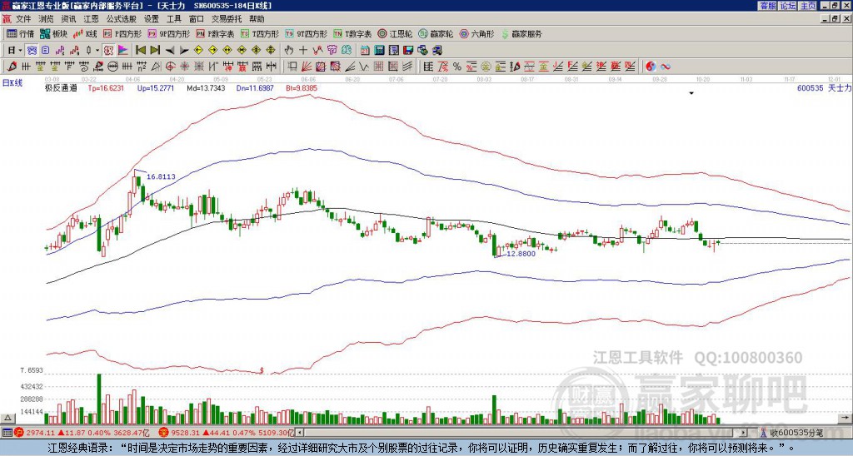The width and height of the screenshot is (853, 456).
Task: Click the horizontal scrollbar right arrow
Action: point(744,433)
